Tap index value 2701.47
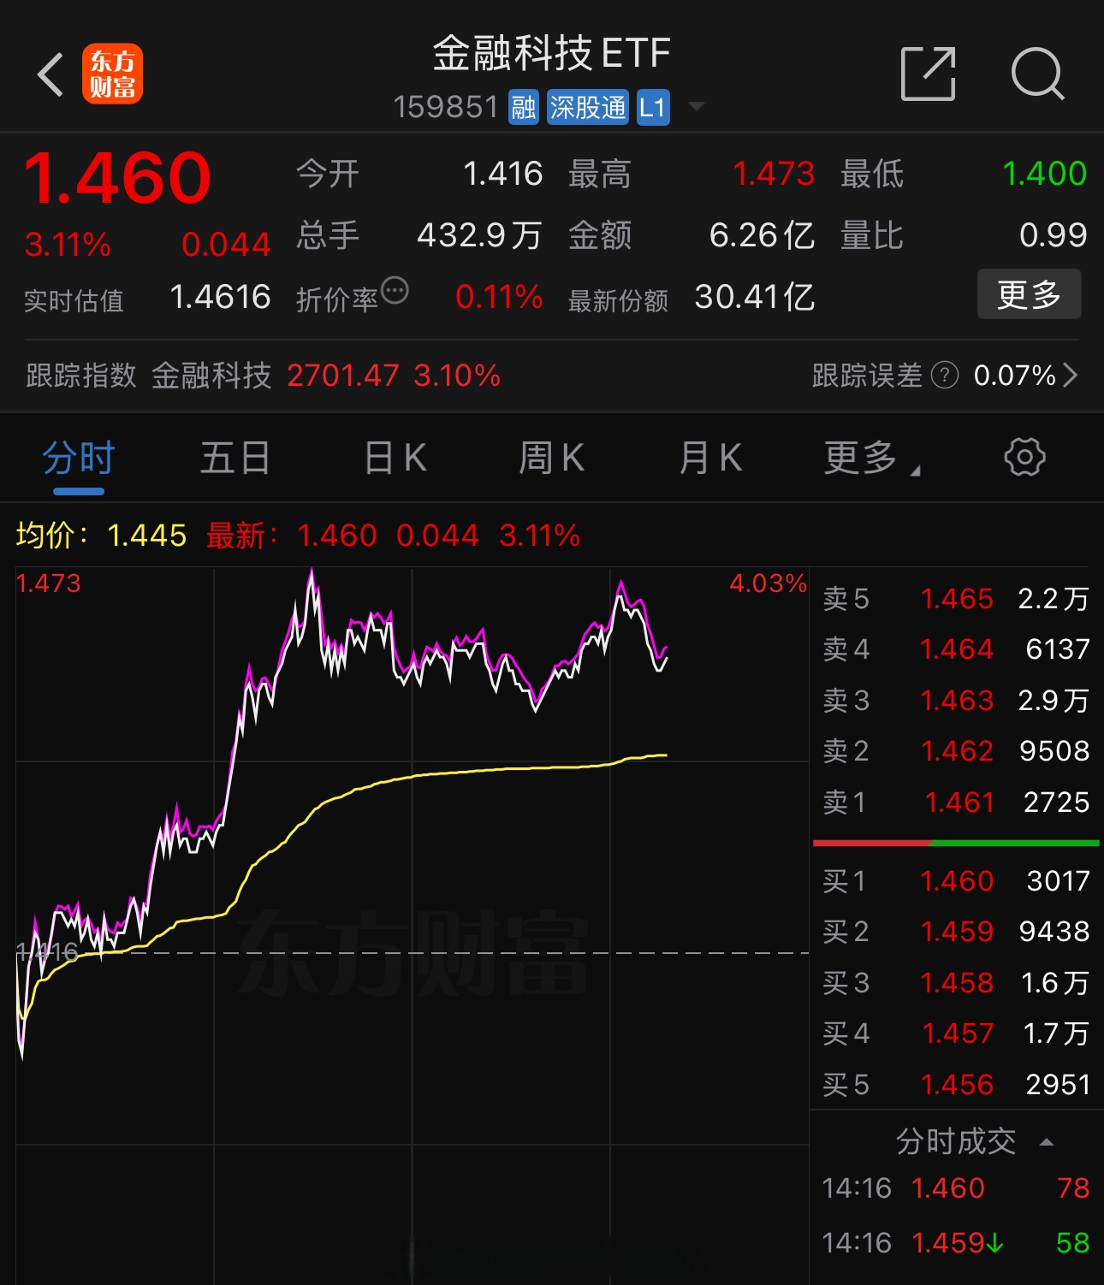Image resolution: width=1104 pixels, height=1285 pixels. (x=343, y=375)
